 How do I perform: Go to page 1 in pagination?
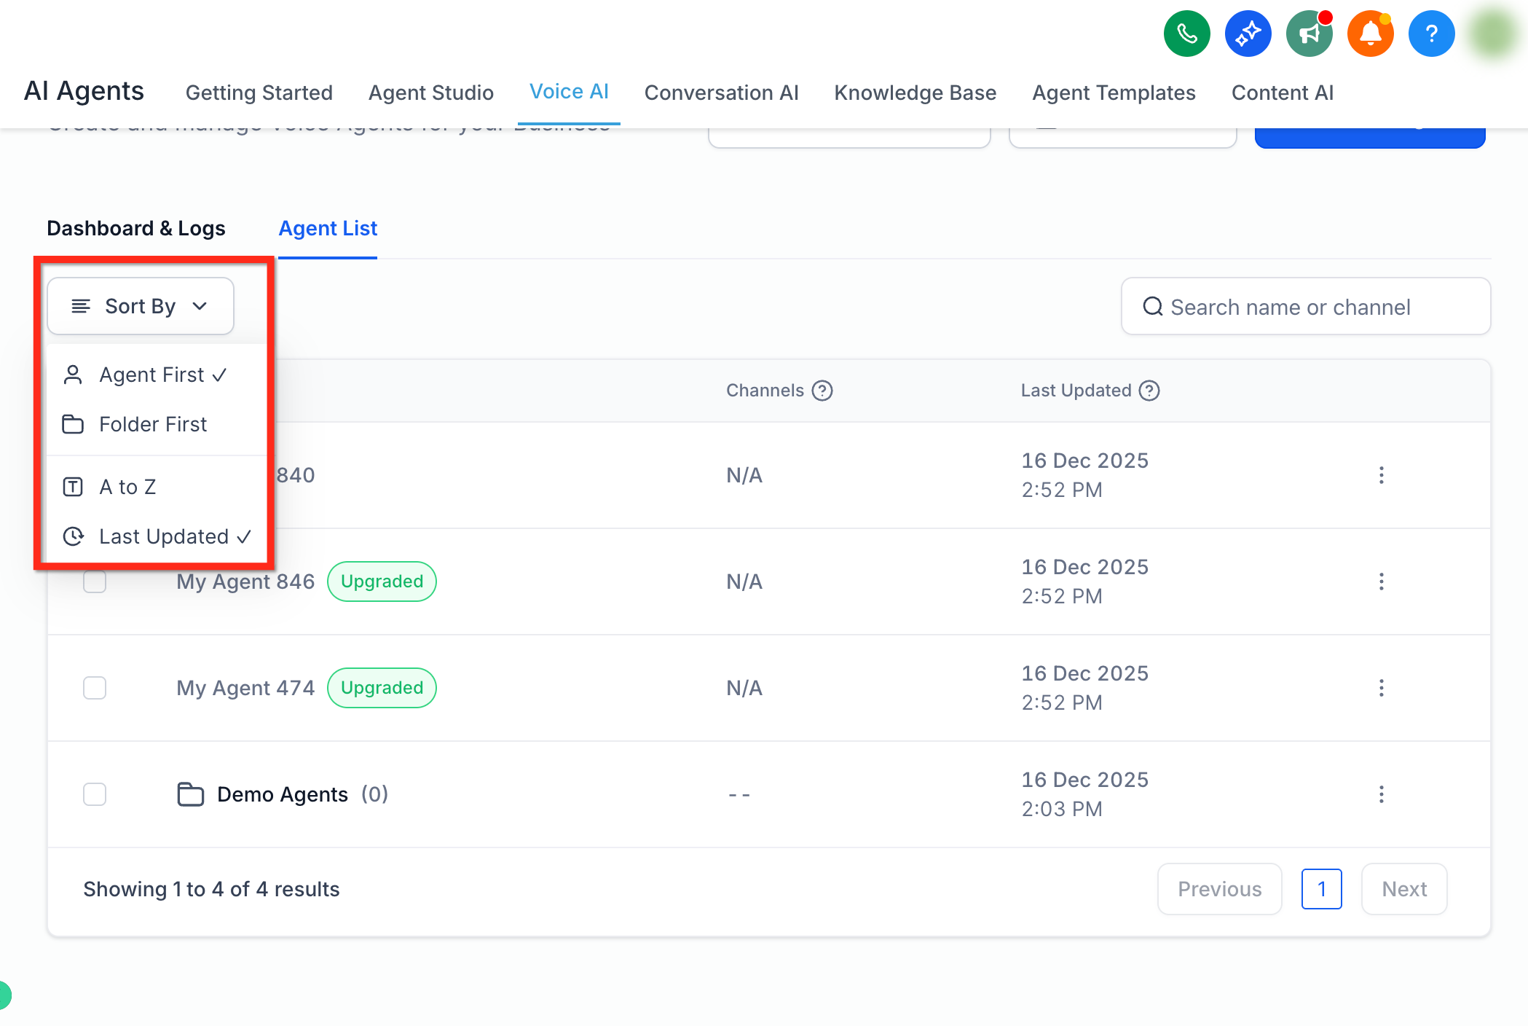[x=1321, y=889]
